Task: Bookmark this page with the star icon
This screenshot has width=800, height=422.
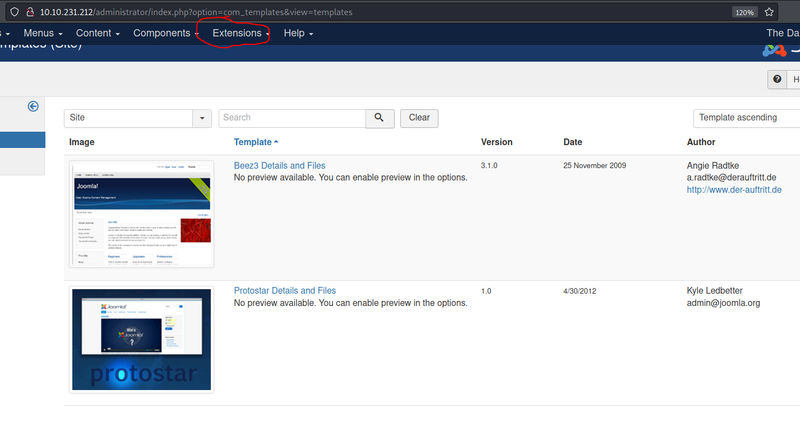Action: point(769,12)
